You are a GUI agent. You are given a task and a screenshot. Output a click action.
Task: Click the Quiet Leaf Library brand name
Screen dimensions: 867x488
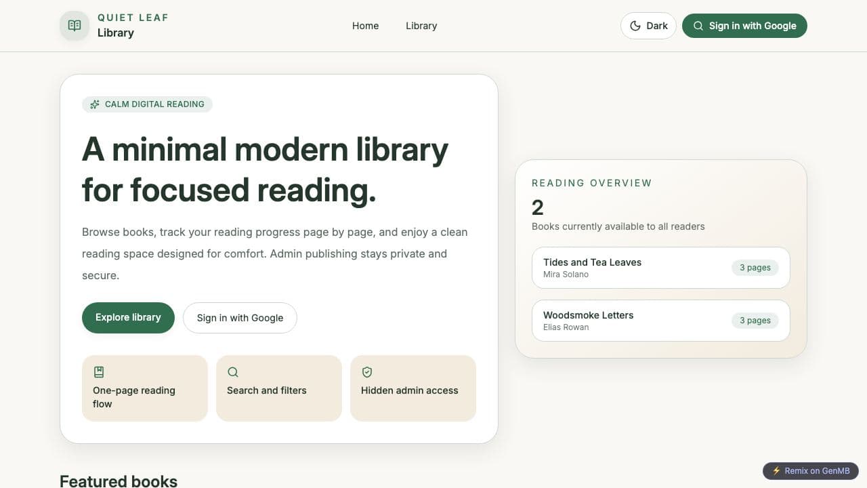pos(133,26)
